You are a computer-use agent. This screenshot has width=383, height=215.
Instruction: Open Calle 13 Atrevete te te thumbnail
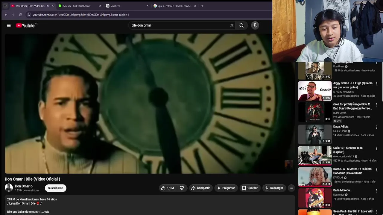[315, 156]
